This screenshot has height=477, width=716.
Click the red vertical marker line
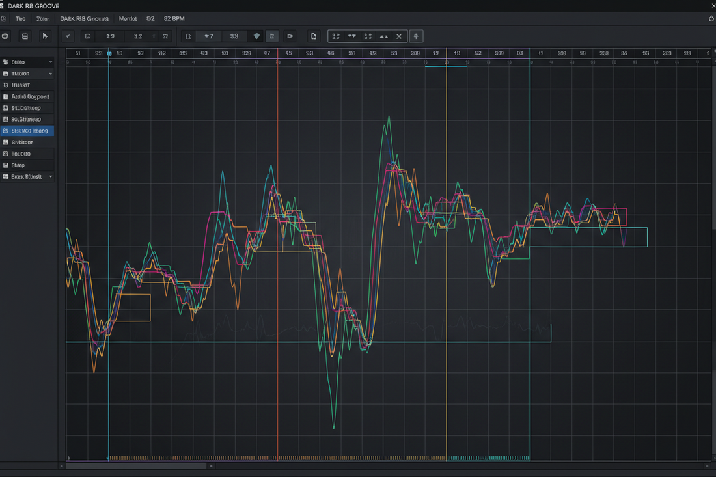coord(278,256)
